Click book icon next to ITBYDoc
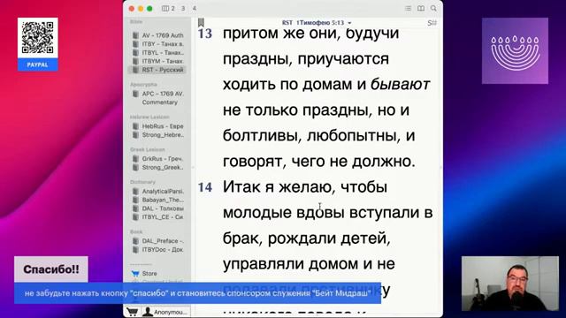 pos(135,249)
